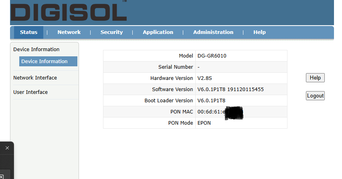Select the PON MAC address value

click(220, 112)
